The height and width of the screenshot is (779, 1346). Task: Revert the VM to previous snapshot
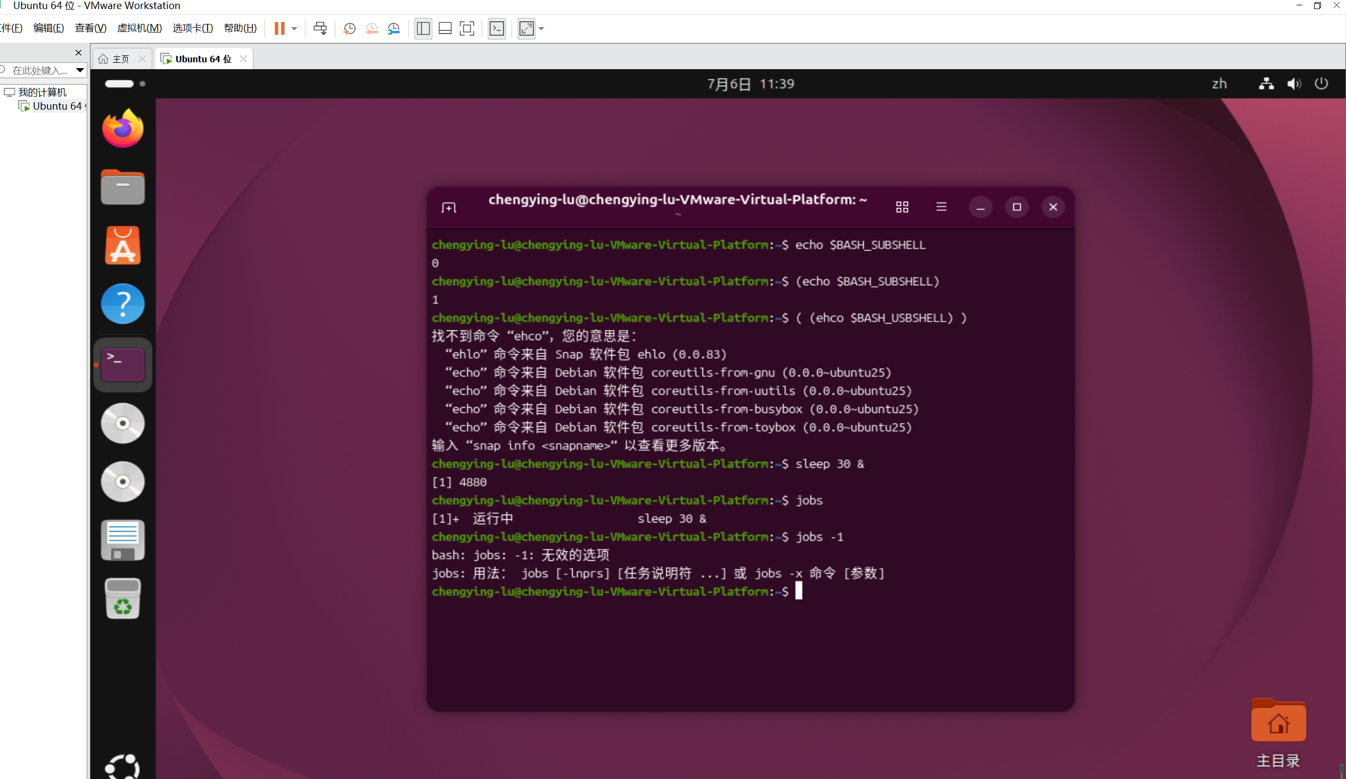tap(371, 28)
